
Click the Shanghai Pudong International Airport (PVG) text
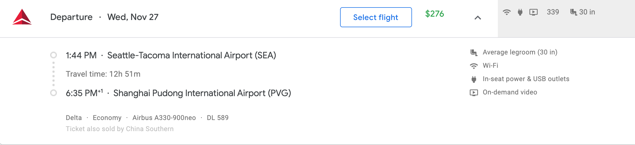[x=202, y=93]
